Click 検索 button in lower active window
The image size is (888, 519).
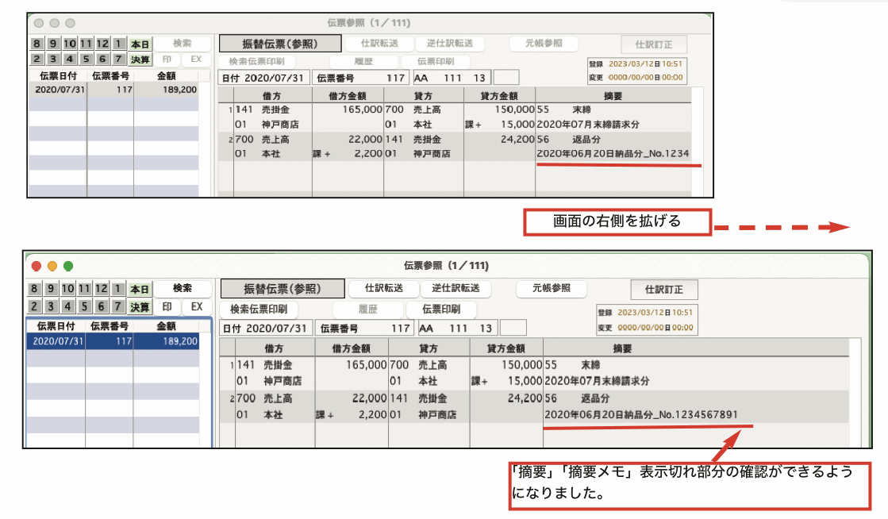click(183, 289)
